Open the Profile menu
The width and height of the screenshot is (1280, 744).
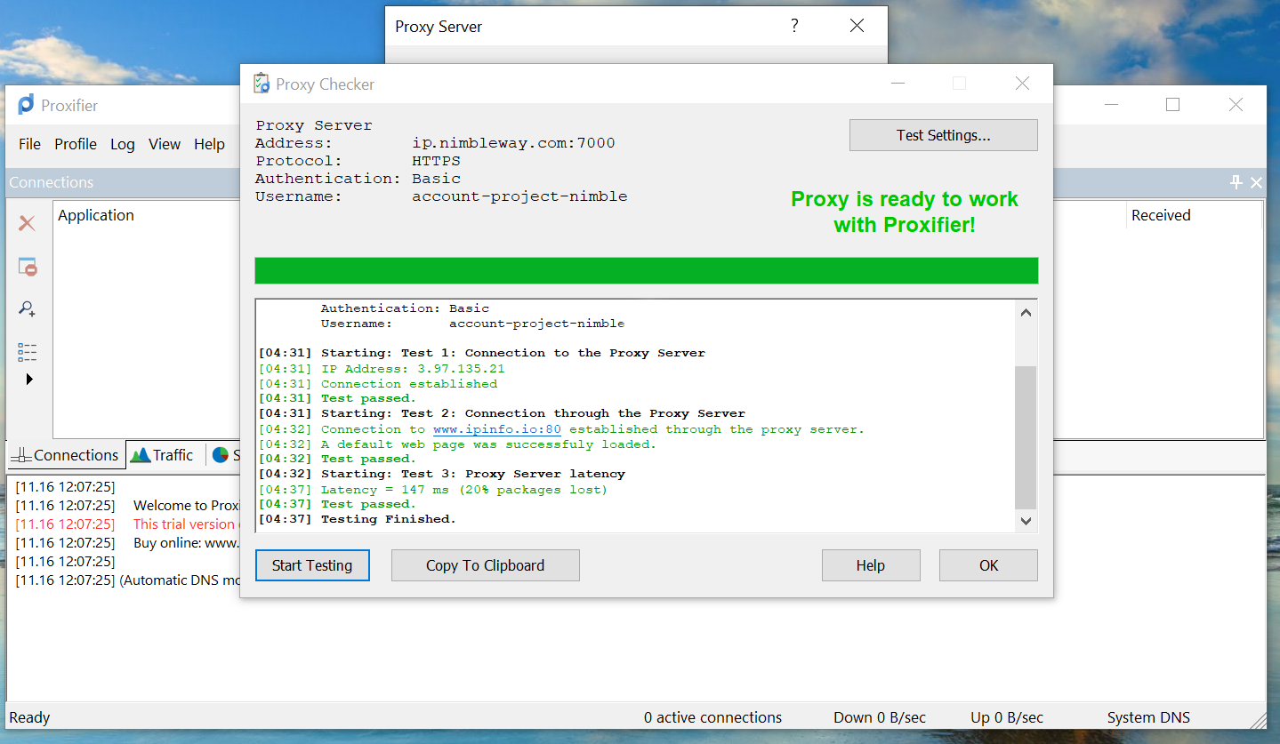[x=76, y=144]
